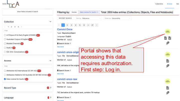
Task: Check A COrpus of Oz Early English
Action: click(x=5, y=35)
